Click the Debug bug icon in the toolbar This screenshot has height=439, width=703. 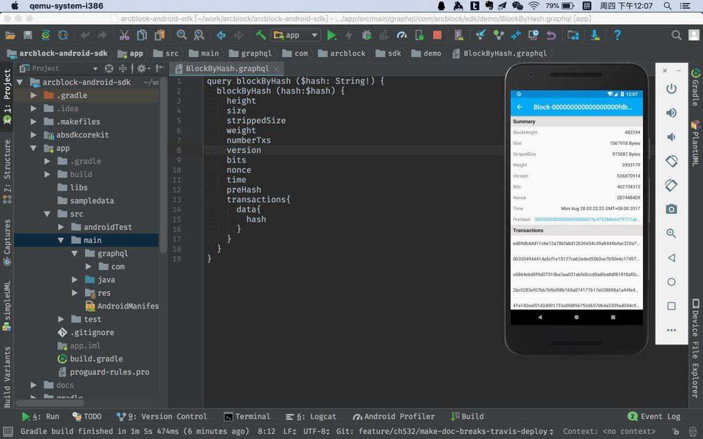click(x=366, y=35)
